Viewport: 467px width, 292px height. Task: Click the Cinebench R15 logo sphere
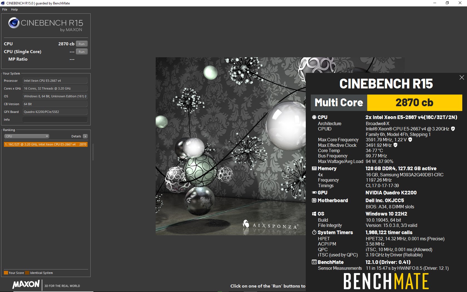tap(14, 23)
